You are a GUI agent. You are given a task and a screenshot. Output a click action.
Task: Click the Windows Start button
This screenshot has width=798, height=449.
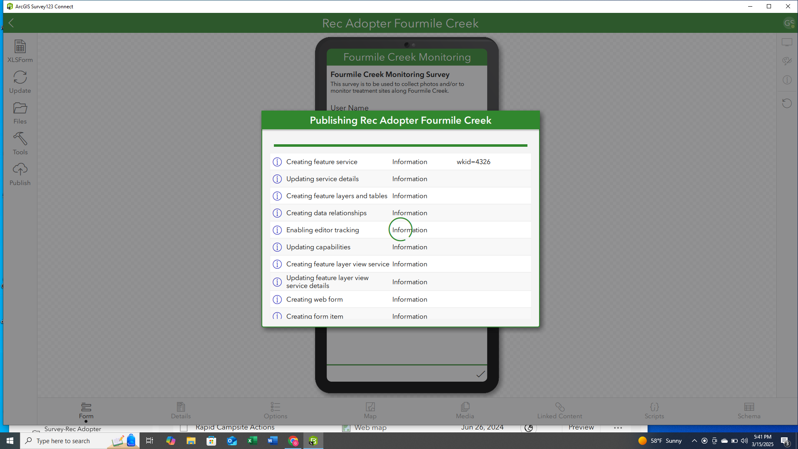[x=10, y=441]
